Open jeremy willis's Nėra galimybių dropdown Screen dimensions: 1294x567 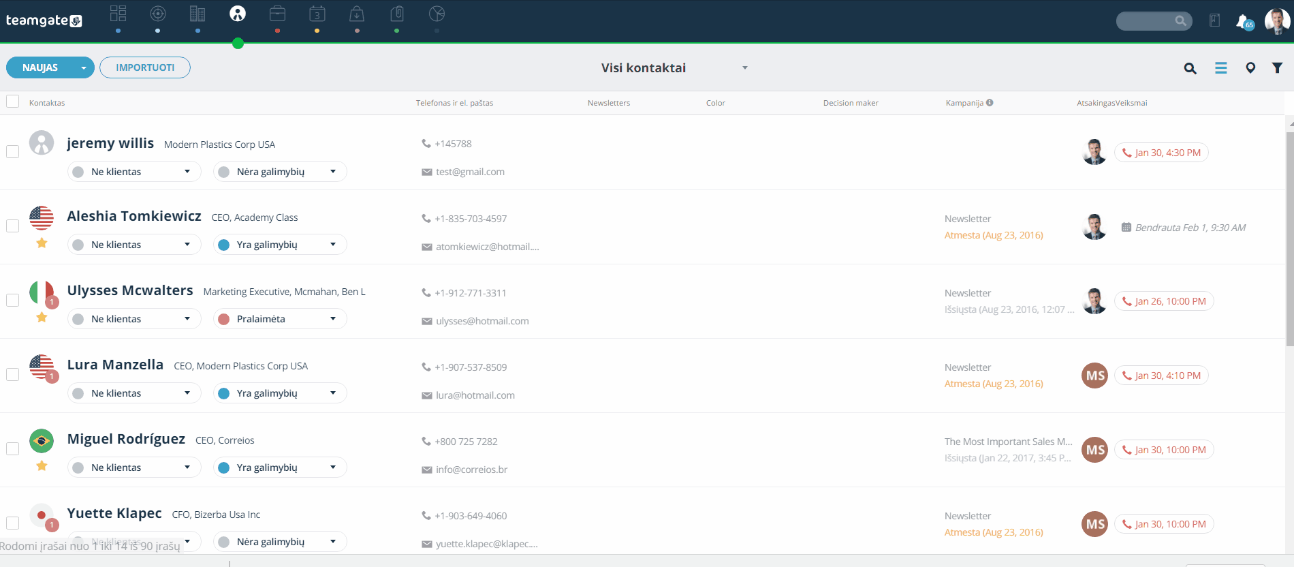(280, 172)
